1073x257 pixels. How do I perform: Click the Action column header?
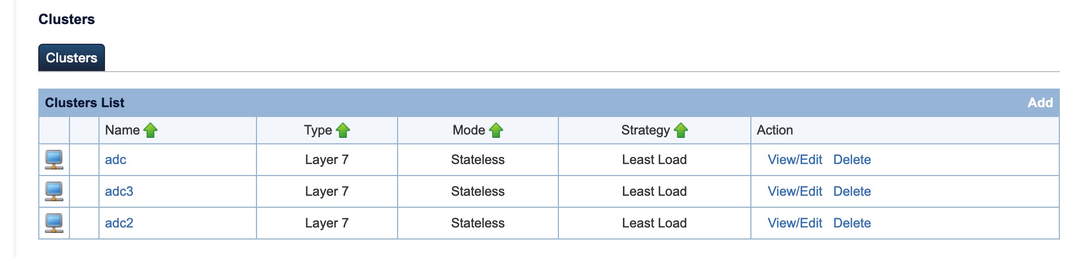(774, 130)
